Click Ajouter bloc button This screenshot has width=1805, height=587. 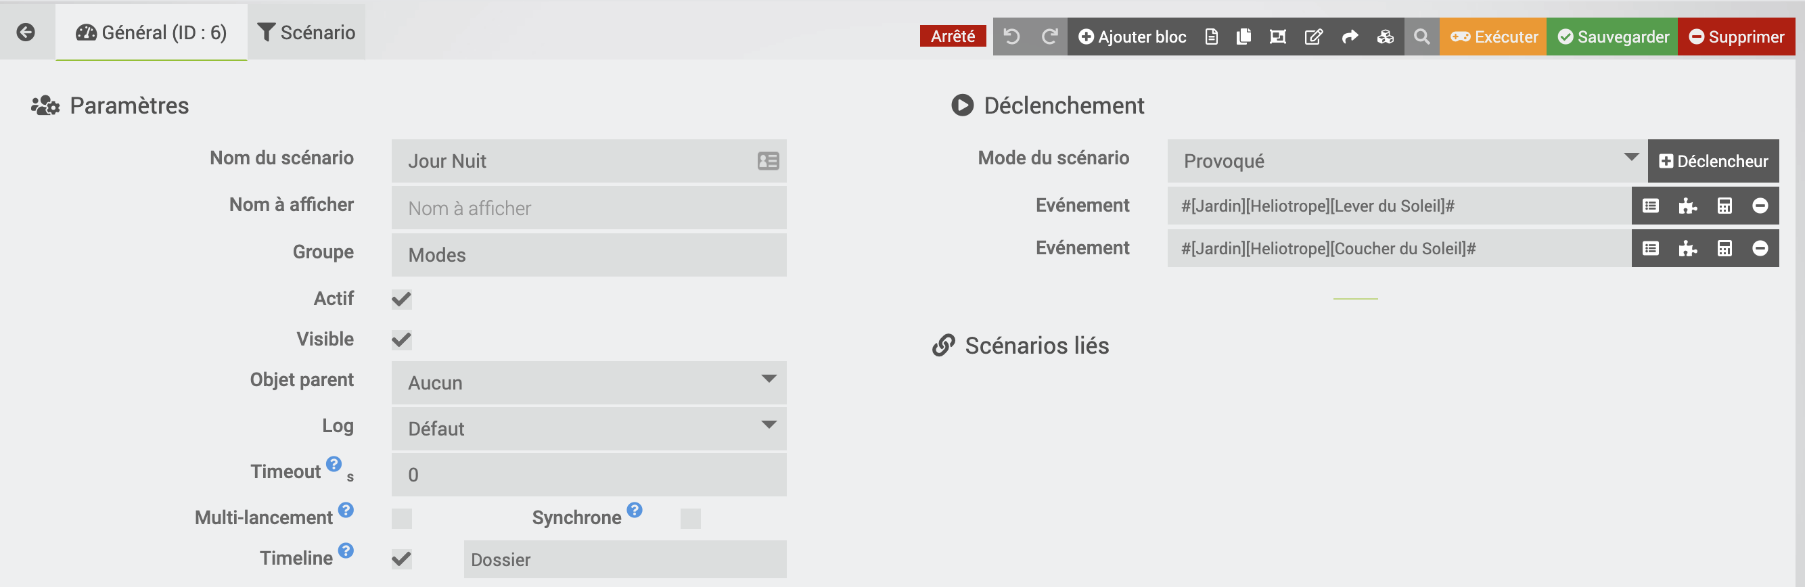pyautogui.click(x=1132, y=37)
